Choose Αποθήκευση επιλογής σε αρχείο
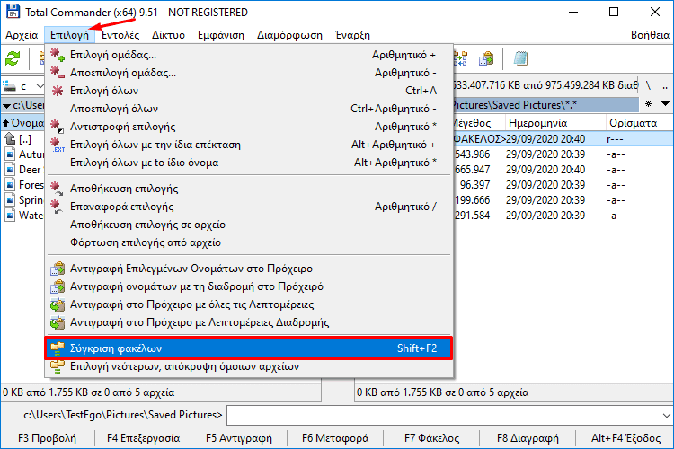This screenshot has height=449, width=674. coord(249,224)
